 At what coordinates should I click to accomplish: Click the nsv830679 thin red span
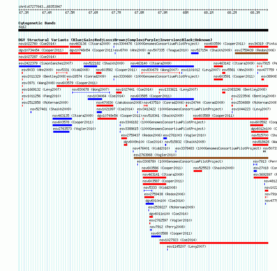point(161,73)
